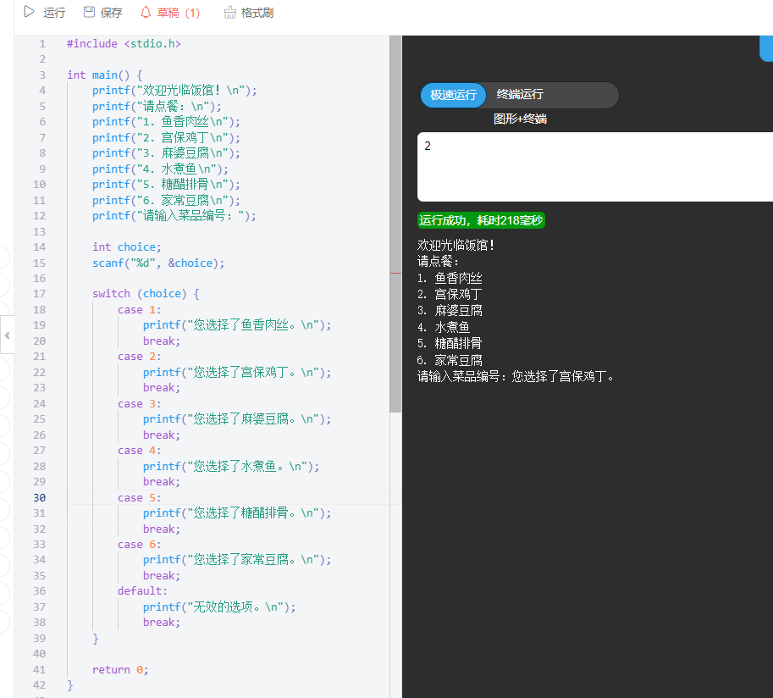773x698 pixels.
Task: Click printf 请输入菜品编号 code line
Action: (x=174, y=215)
